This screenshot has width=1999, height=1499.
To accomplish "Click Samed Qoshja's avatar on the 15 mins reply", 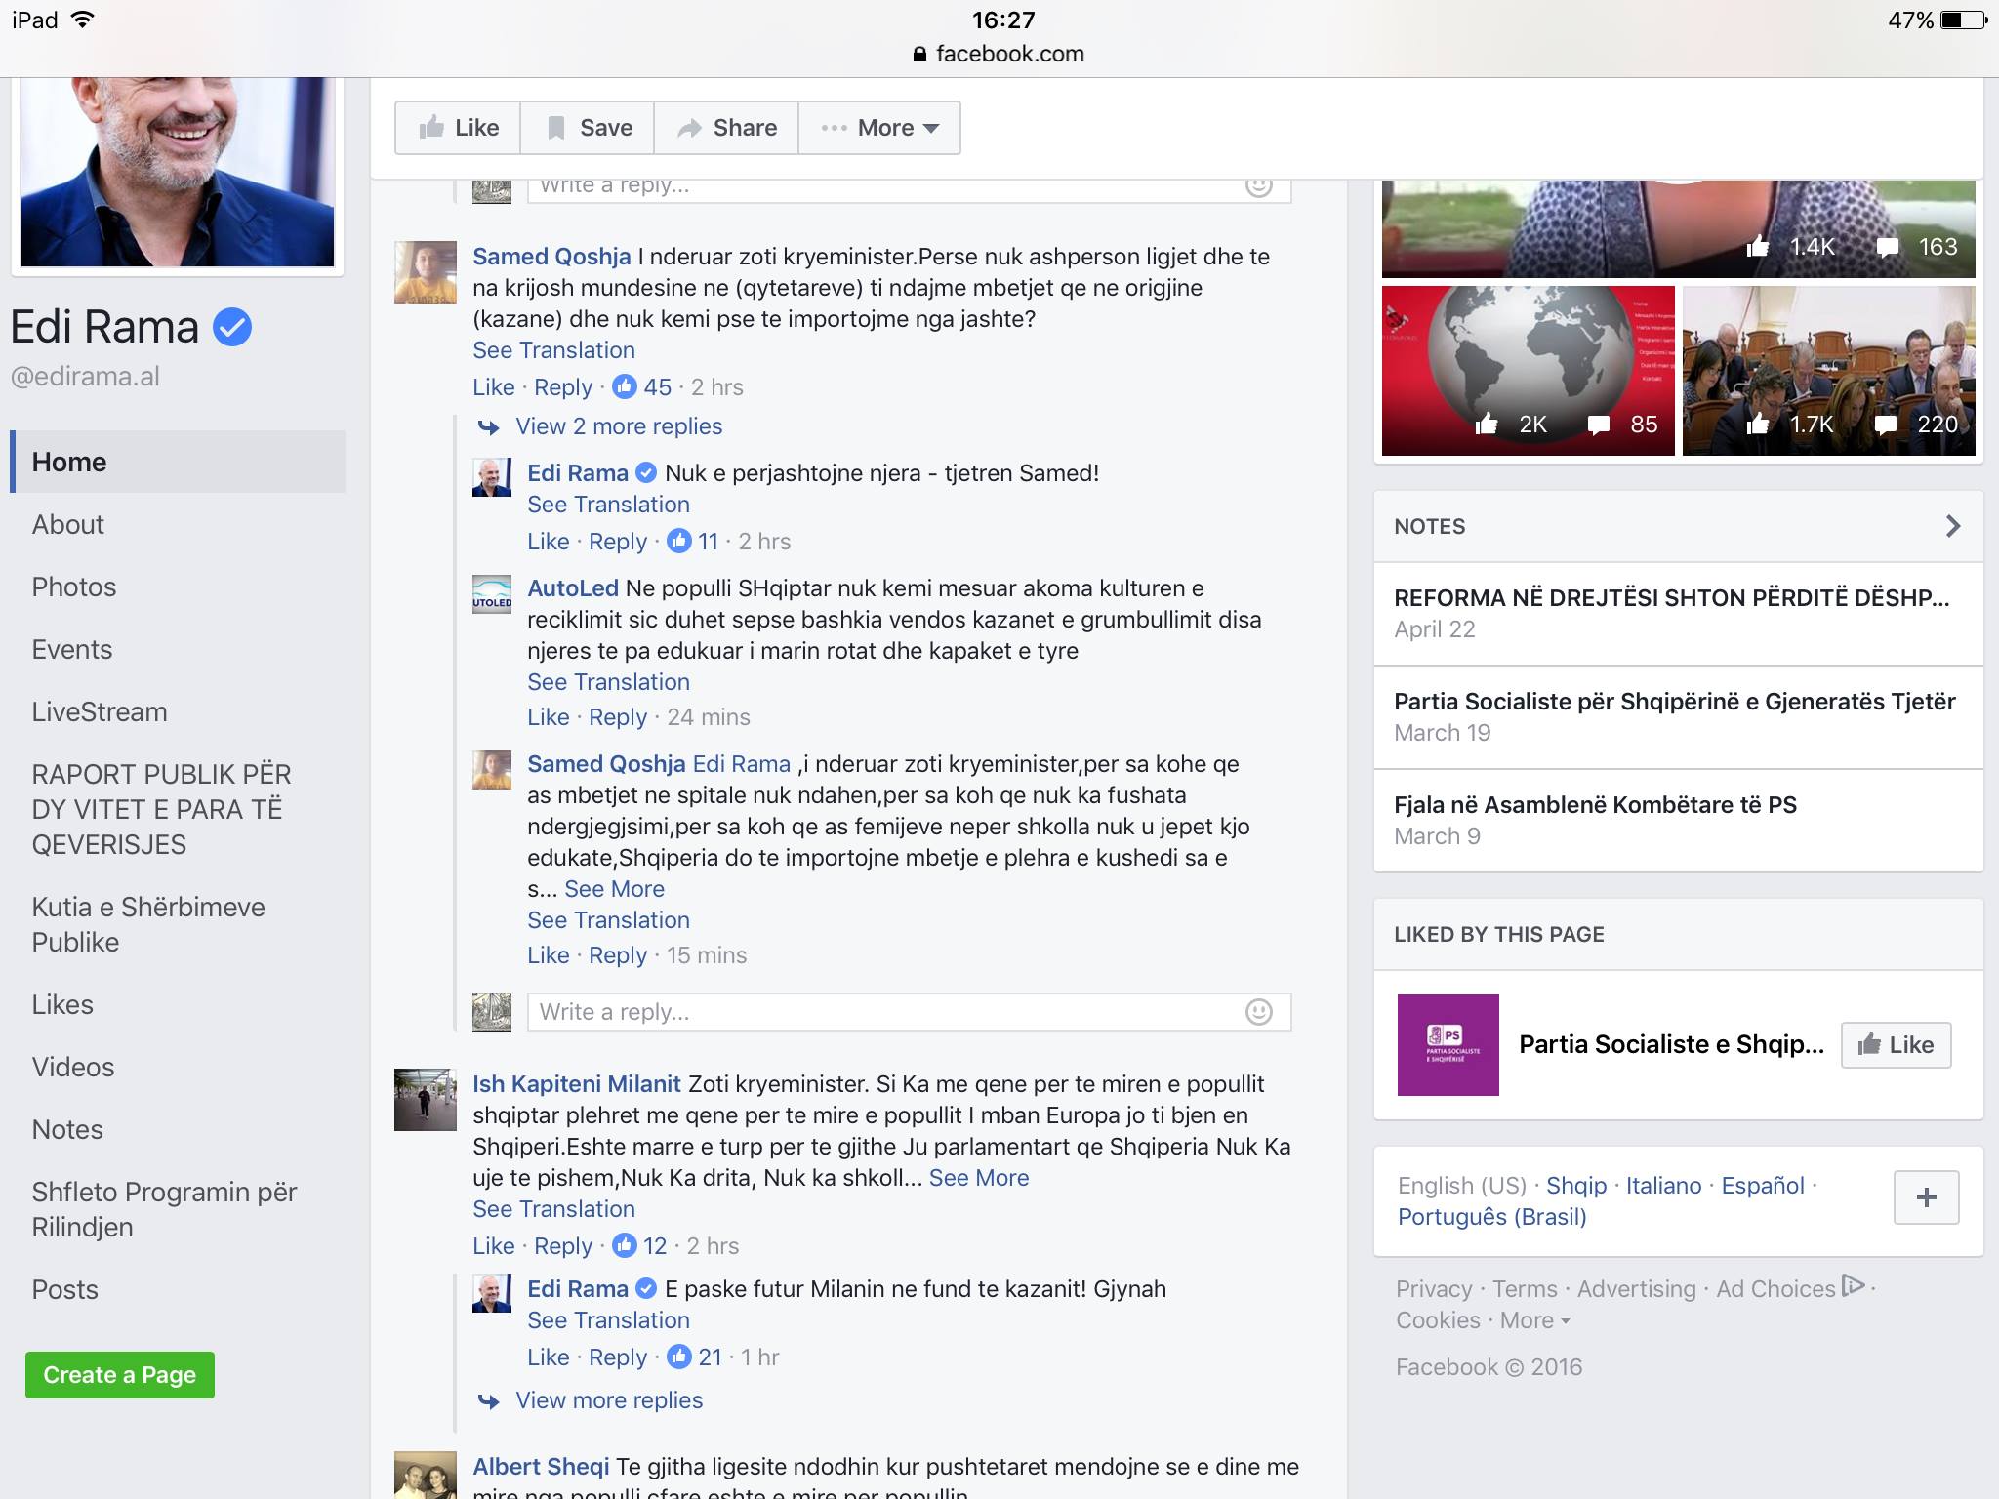I will pos(492,770).
